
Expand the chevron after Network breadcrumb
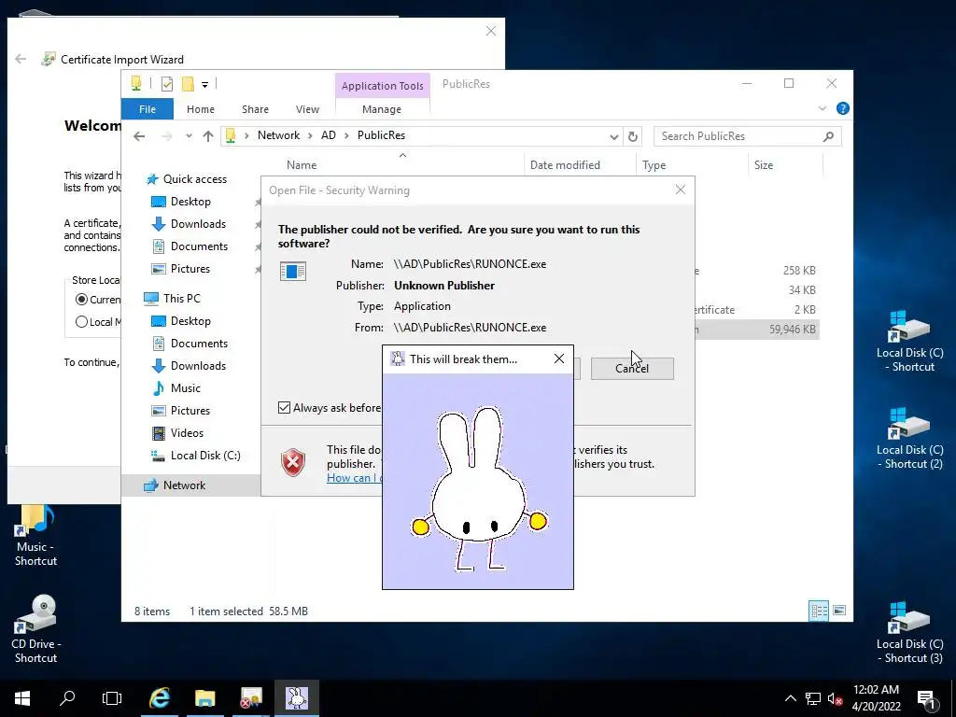[x=310, y=135]
